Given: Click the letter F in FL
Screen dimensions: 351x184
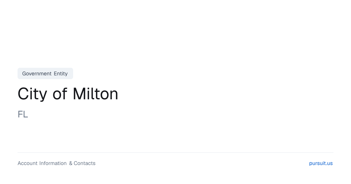Looking at the screenshot, I should [20, 114].
